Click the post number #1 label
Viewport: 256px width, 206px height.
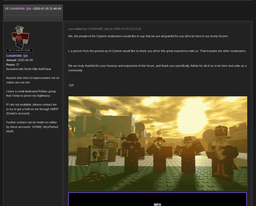coord(7,9)
